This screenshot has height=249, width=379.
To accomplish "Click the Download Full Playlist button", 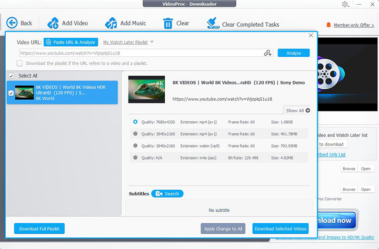I will pos(39,229).
